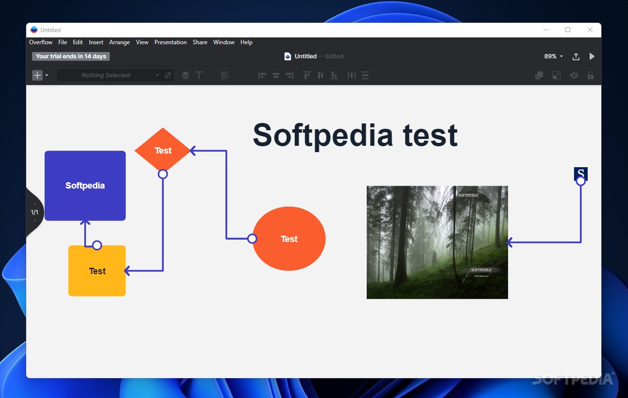Click the Your trial ends in 14 days button

[x=71, y=56]
